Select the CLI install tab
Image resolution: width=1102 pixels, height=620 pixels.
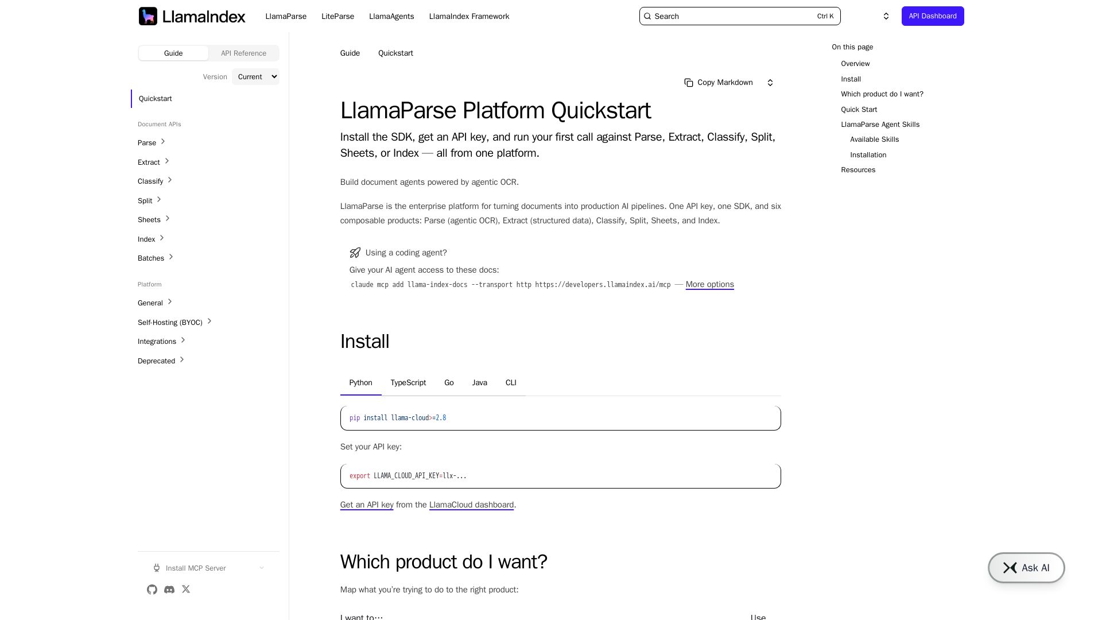(511, 383)
